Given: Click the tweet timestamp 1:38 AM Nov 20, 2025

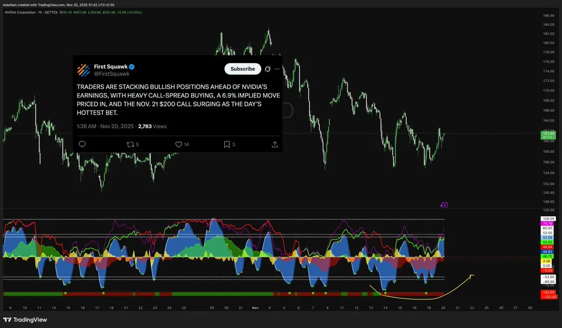Looking at the screenshot, I should 105,126.
